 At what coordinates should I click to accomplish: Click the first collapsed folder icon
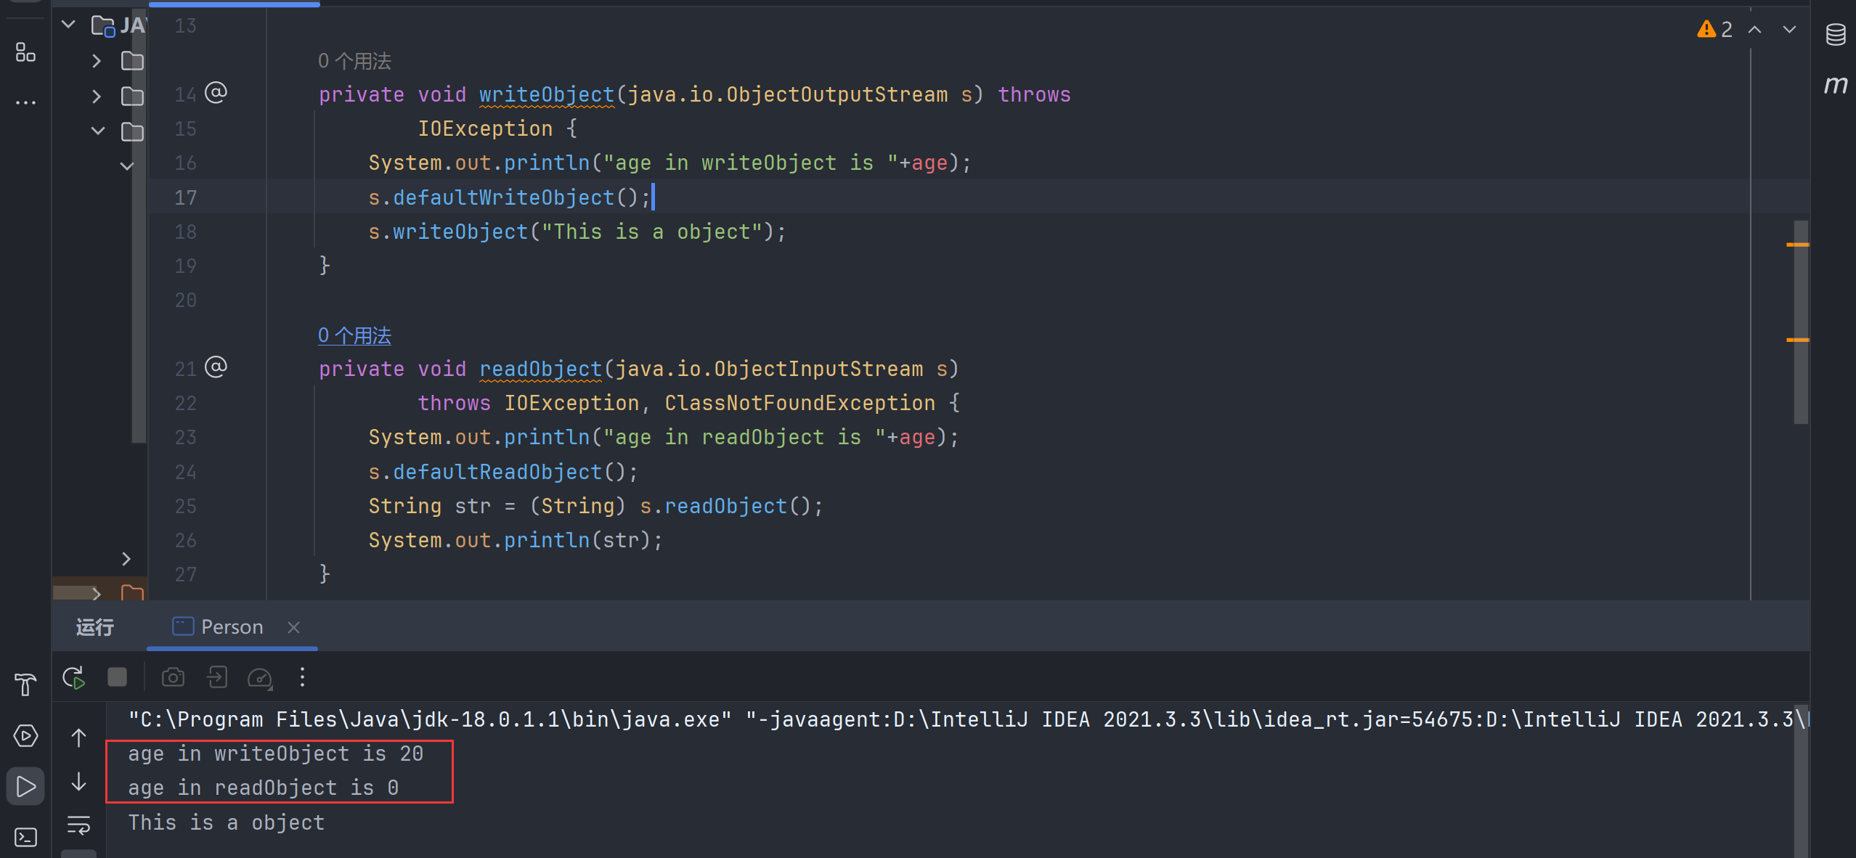(x=131, y=61)
